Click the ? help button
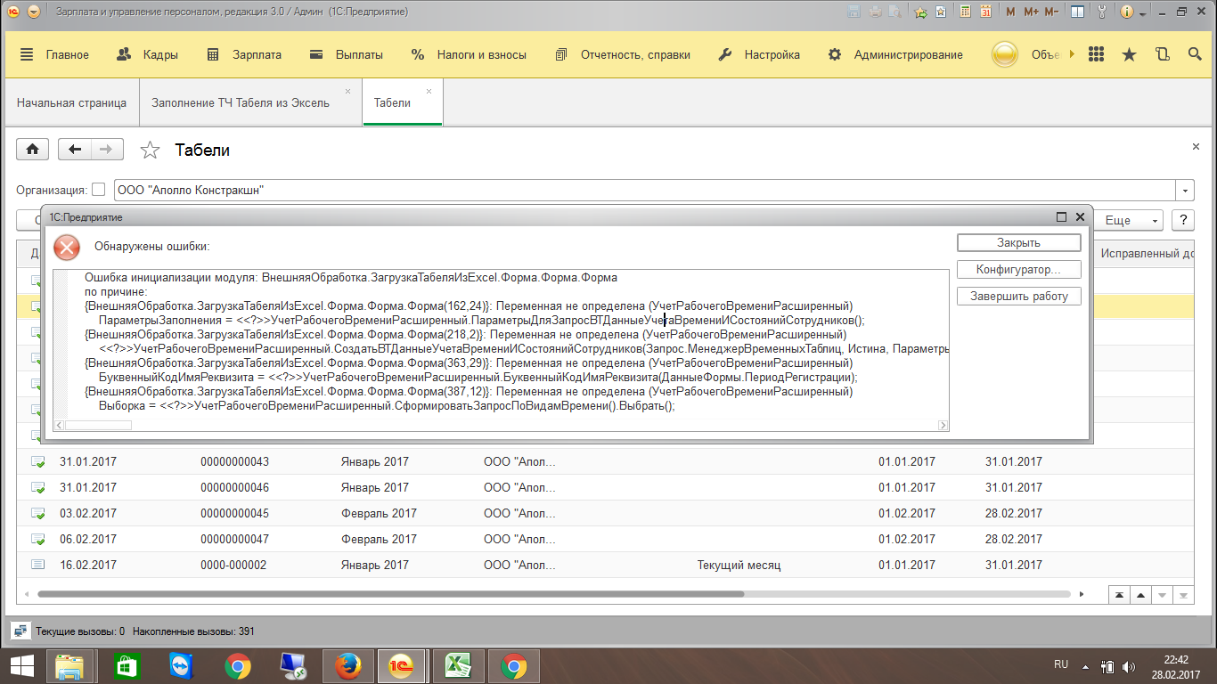This screenshot has width=1217, height=684. (1183, 220)
